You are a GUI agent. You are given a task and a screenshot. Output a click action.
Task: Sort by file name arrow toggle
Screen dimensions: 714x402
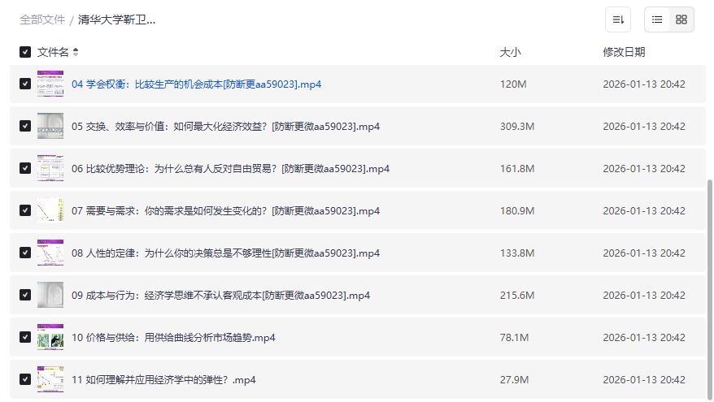click(76, 52)
